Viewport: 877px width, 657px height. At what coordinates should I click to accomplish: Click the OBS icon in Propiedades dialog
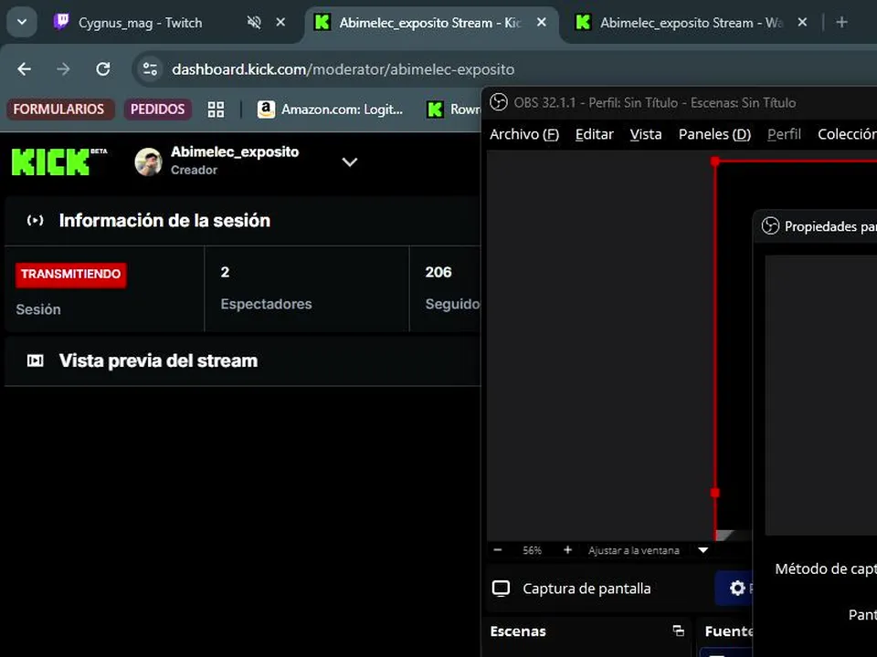(x=770, y=225)
